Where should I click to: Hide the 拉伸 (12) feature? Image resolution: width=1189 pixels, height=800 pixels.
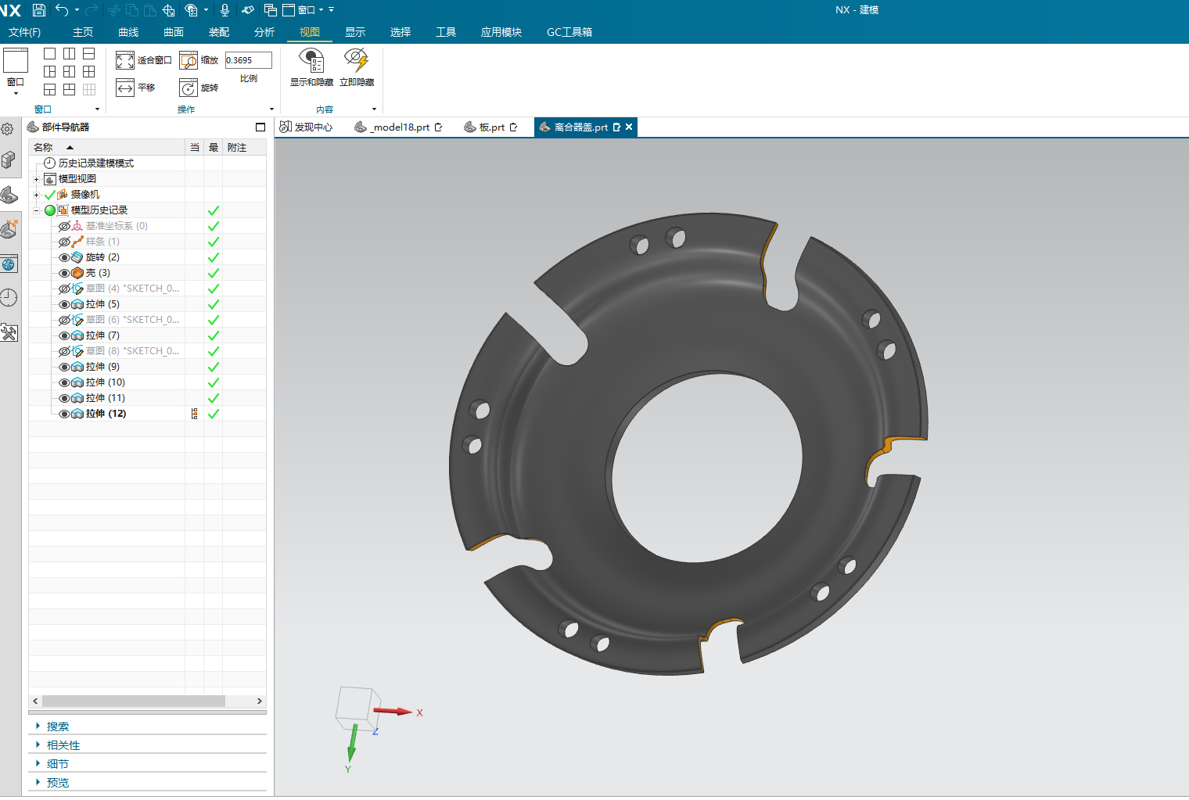(65, 414)
